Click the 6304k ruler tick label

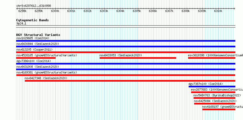[120, 11]
